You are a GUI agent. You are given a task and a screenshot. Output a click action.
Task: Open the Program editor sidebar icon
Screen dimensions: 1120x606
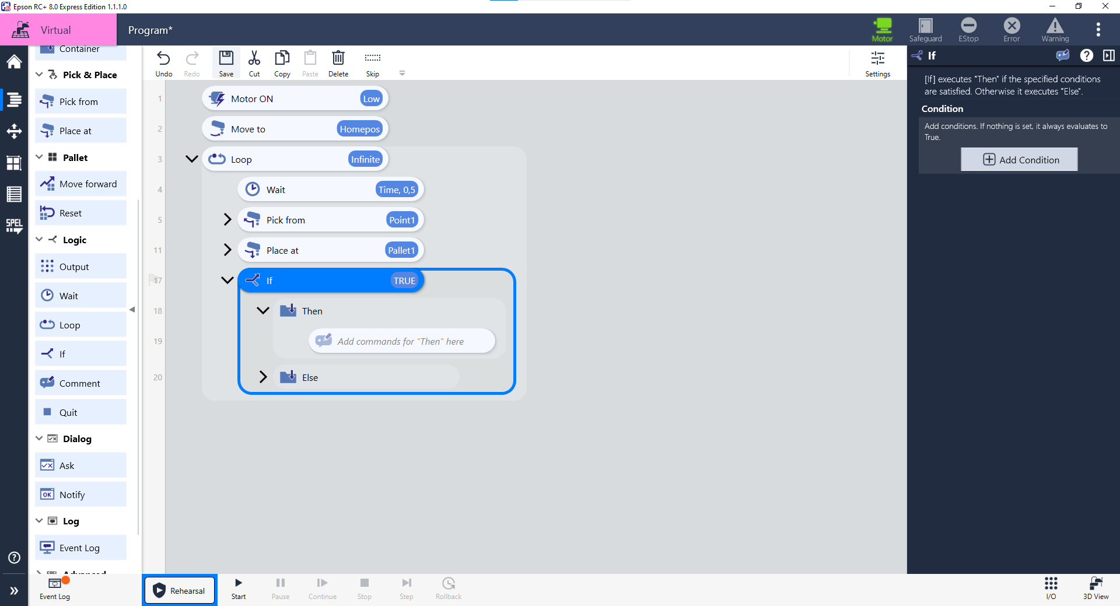[x=14, y=100]
